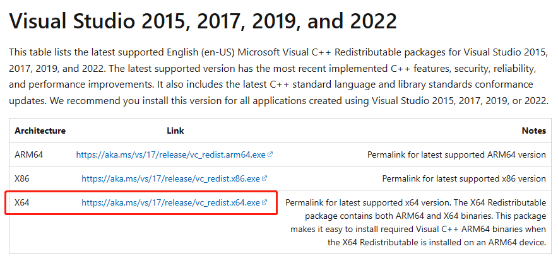Open the vc_redist.arm64.exe download link
The image size is (558, 256).
171,154
